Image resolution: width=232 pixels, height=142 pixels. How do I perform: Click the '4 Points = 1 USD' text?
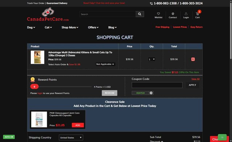click(102, 87)
